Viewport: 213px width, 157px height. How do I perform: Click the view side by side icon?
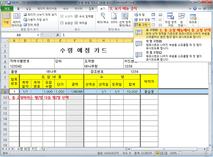pyautogui.click(x=160, y=15)
